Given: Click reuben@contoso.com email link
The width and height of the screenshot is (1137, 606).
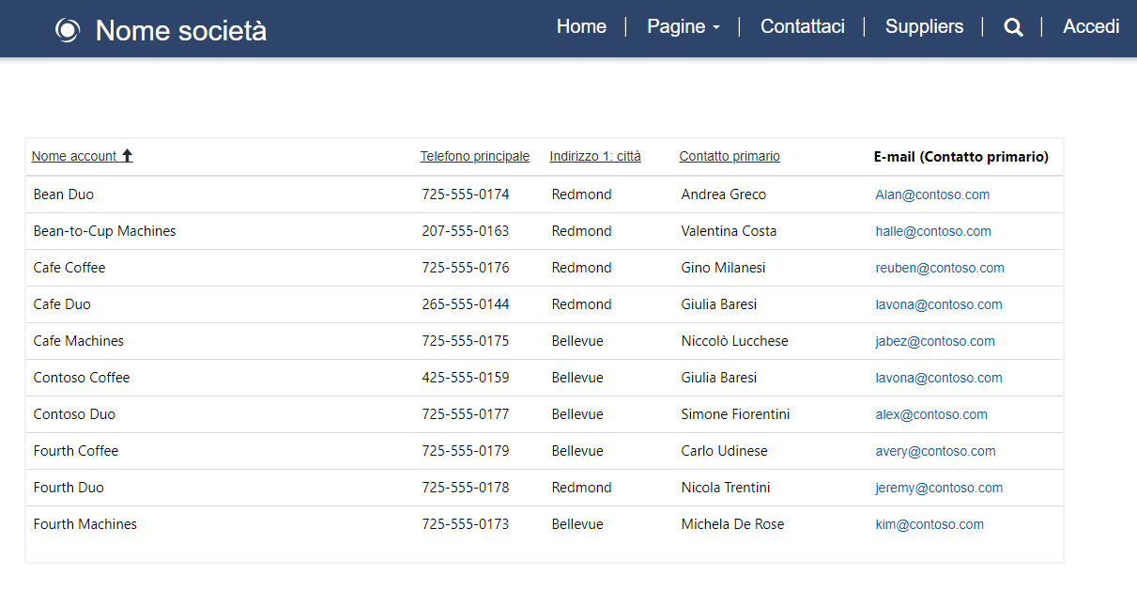Looking at the screenshot, I should (940, 268).
